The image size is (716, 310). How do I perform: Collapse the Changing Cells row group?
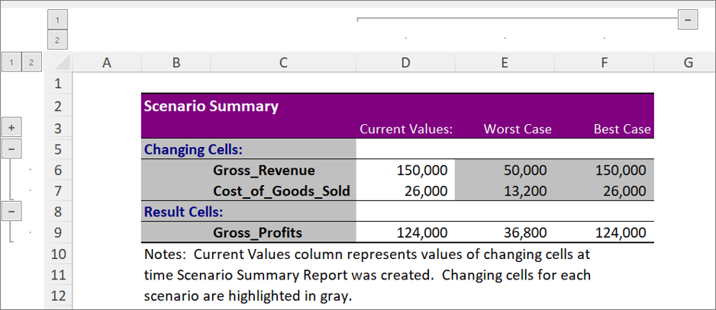[x=11, y=149]
